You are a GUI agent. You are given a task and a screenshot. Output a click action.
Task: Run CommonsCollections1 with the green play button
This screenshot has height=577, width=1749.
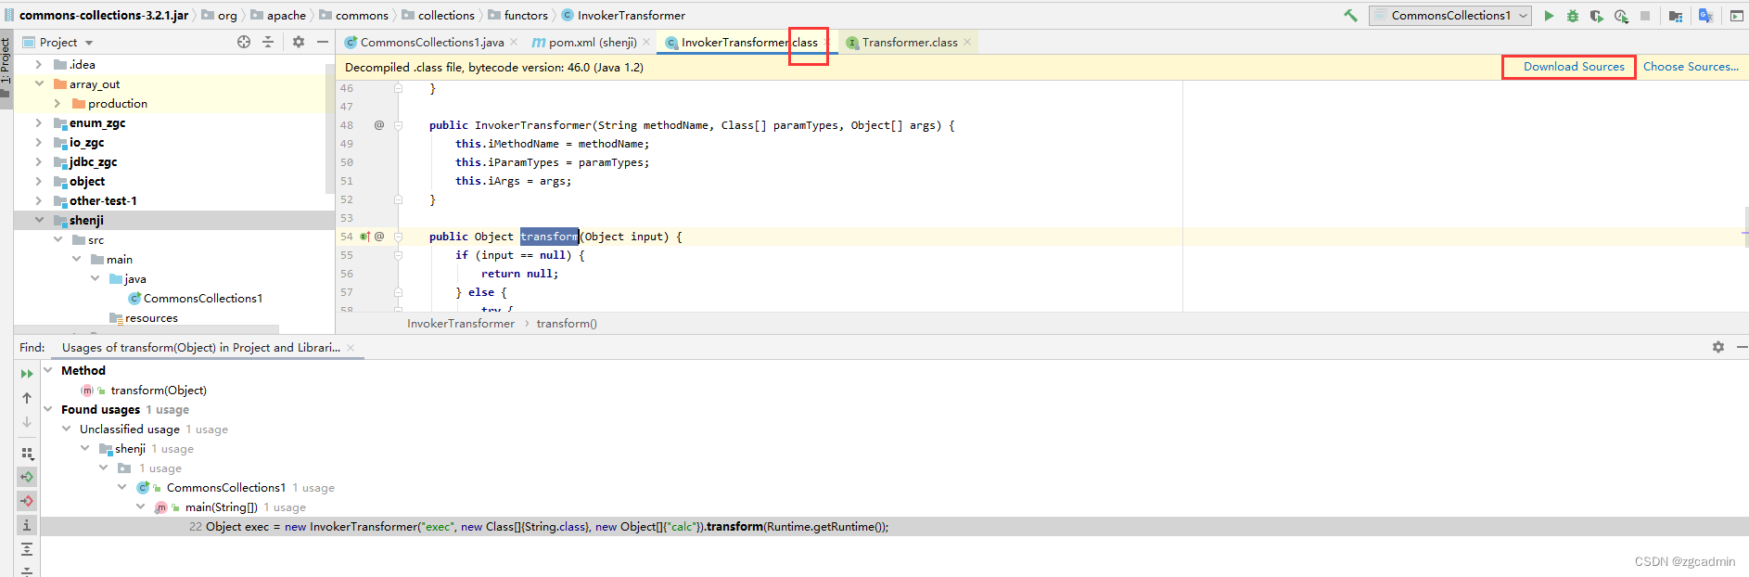click(1549, 16)
